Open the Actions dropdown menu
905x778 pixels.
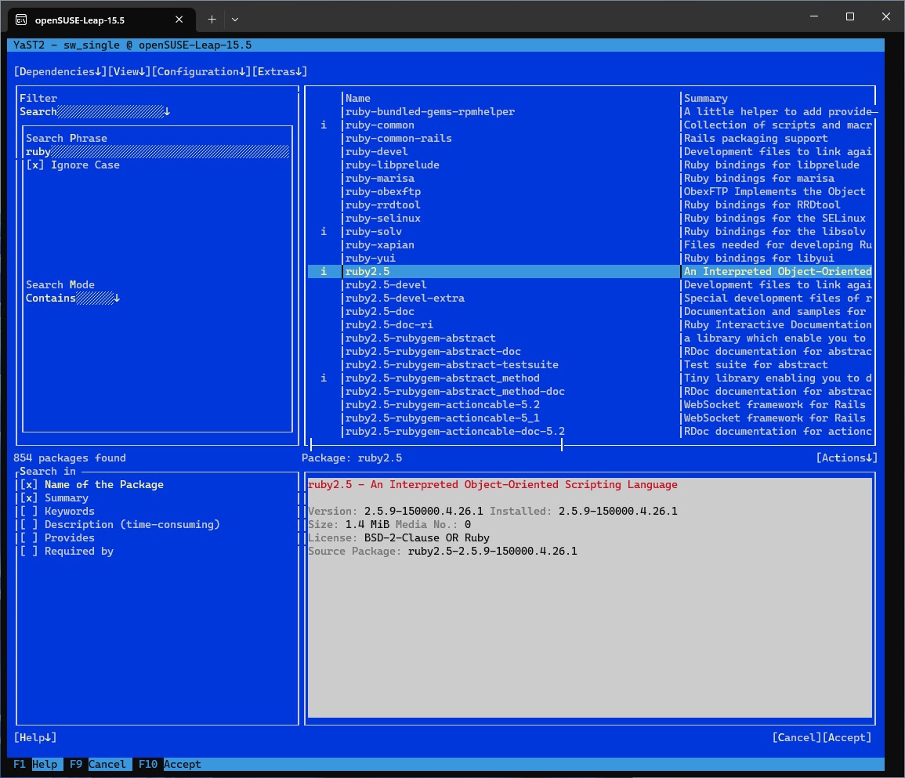click(x=846, y=458)
